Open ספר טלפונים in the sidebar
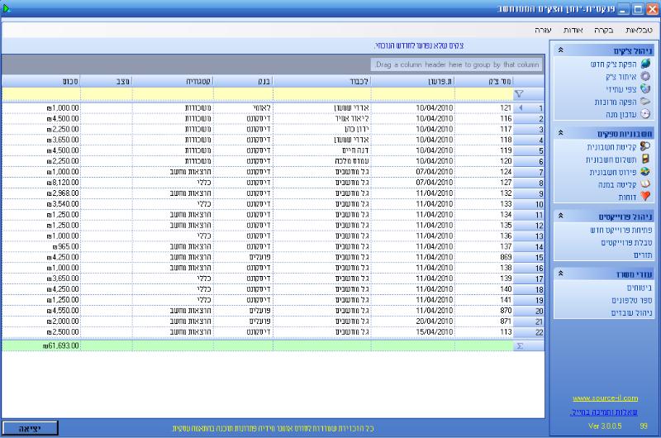The image size is (661, 438). (631, 301)
